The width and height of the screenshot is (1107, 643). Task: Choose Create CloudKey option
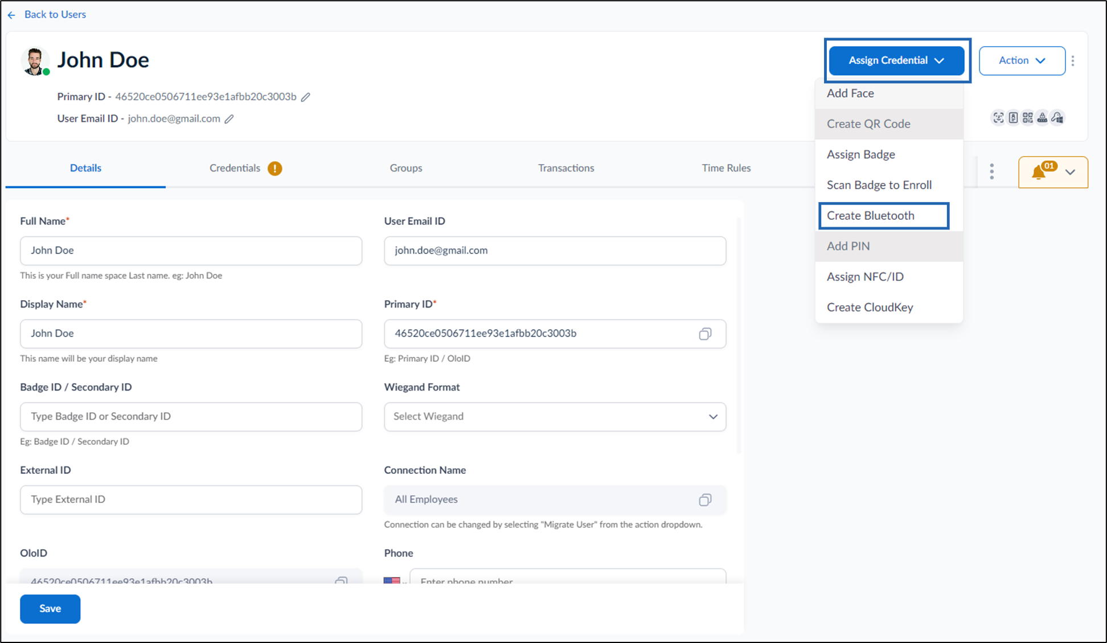(x=889, y=308)
